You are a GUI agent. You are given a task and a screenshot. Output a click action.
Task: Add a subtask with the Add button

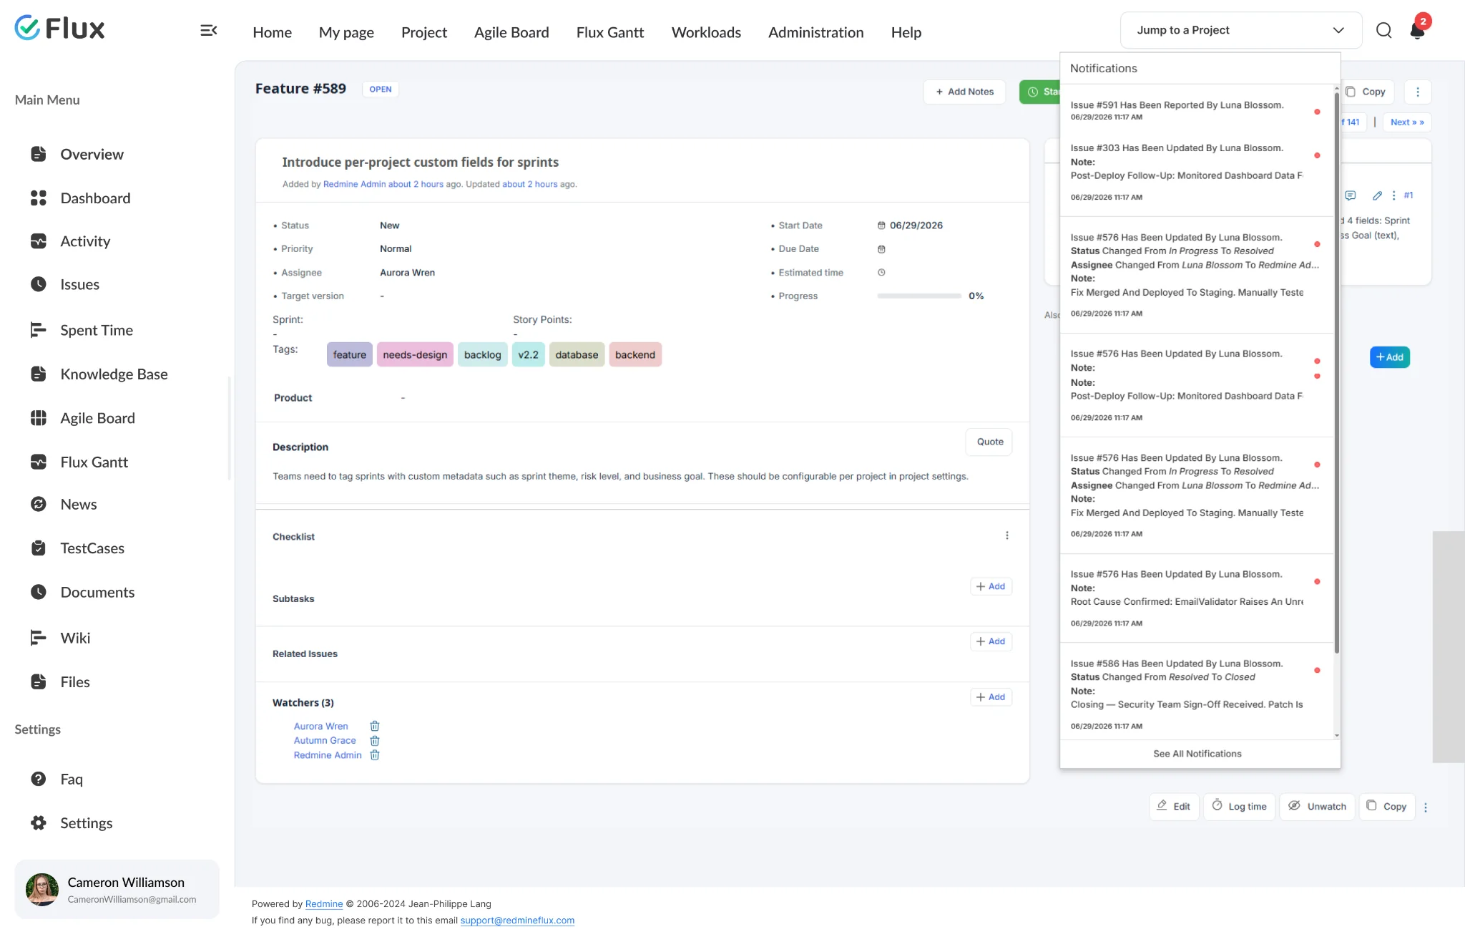tap(991, 586)
